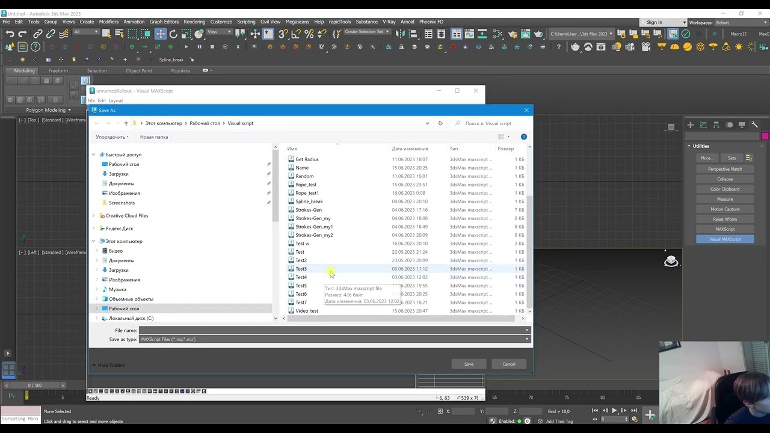
Task: Toggle the Angle Snap icon
Action: [x=296, y=34]
